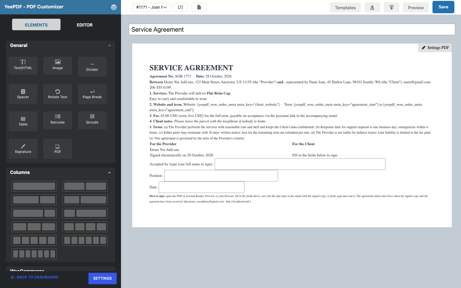Select the Signature element

click(23, 149)
